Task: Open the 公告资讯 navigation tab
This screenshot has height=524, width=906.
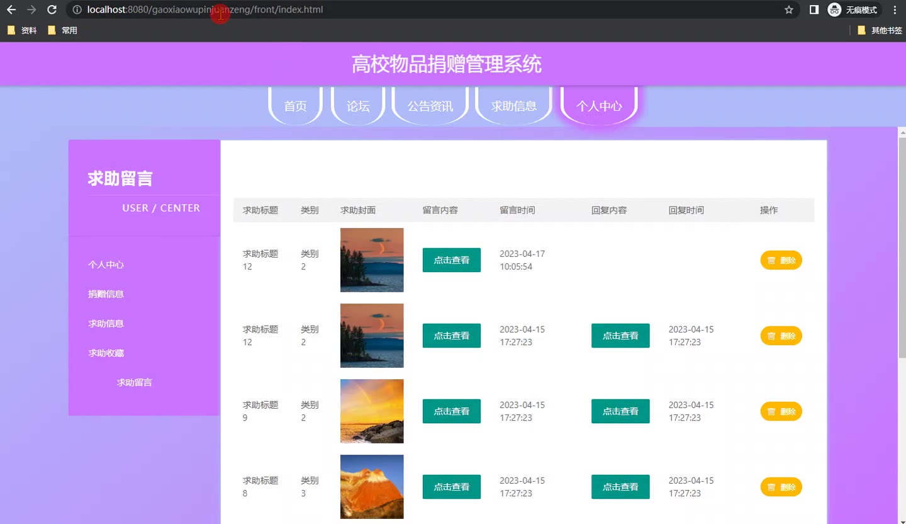Action: pyautogui.click(x=430, y=106)
